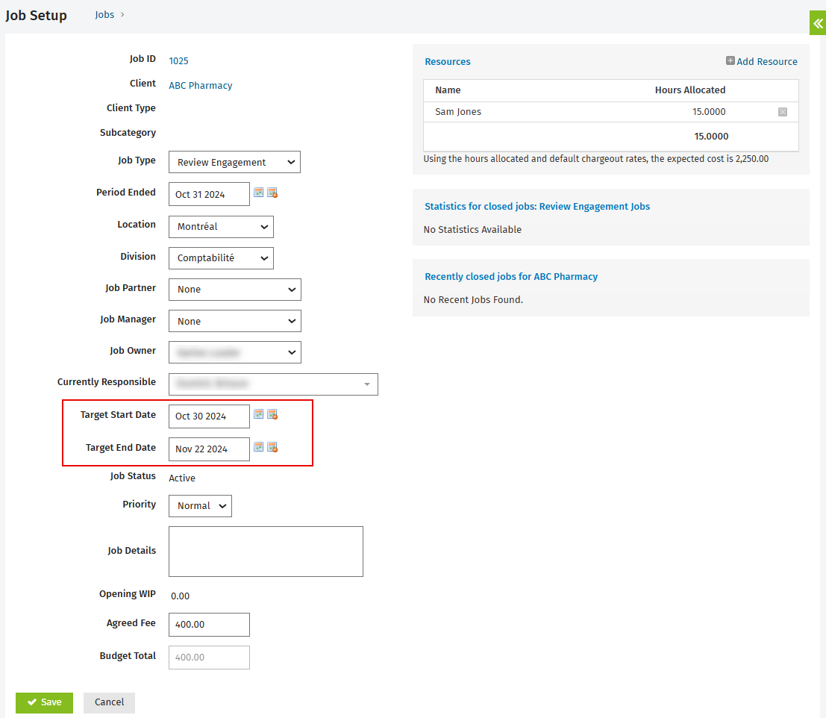Click the No Recent Jobs Found text

tap(473, 300)
